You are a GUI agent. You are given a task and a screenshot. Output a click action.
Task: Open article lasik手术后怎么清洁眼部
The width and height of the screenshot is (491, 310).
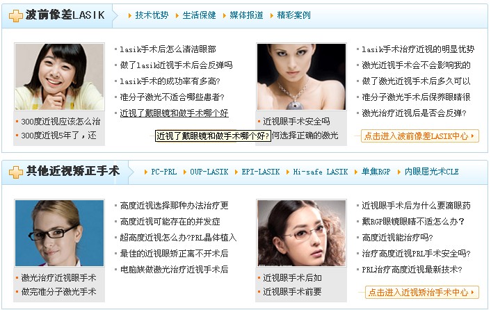click(x=168, y=49)
